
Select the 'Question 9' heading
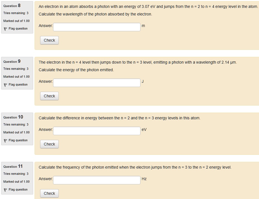coord(12,61)
